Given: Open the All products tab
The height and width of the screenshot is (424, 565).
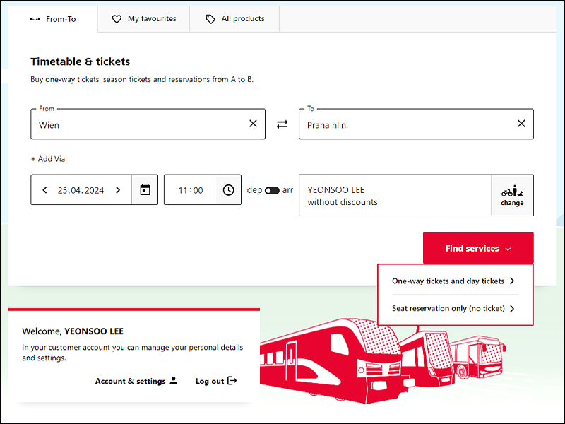Looking at the screenshot, I should (234, 19).
